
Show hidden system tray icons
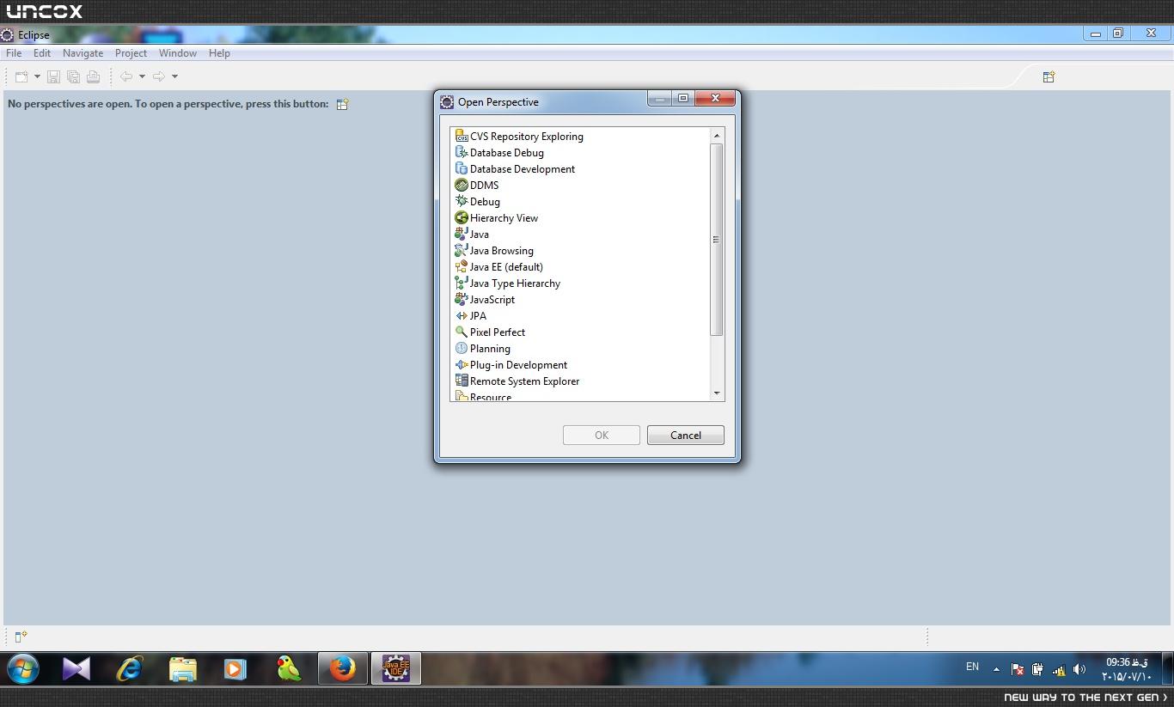tap(996, 669)
